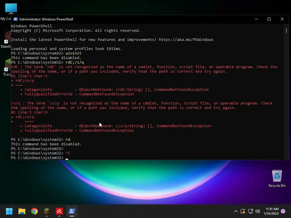Open the sync update tray icon

point(243,211)
